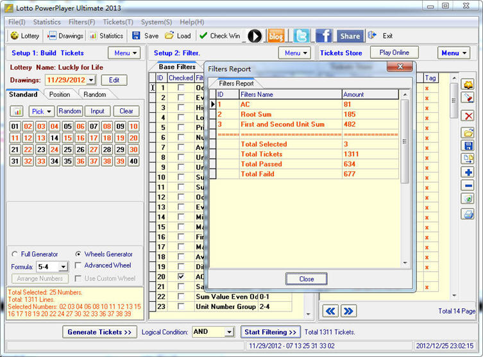Screen dimensions: 483x357
Task: Click the blue floppy save icon in Tickets Store sidebar
Action: click(468, 146)
